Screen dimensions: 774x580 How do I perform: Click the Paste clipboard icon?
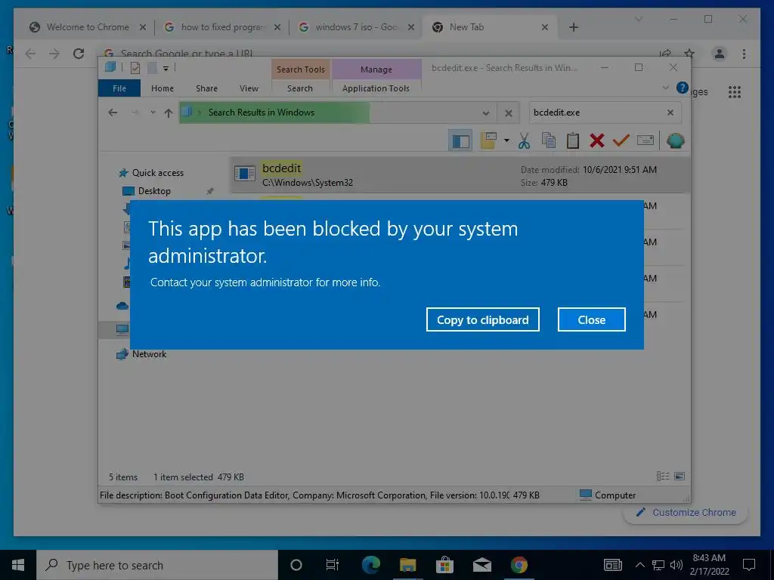573,141
